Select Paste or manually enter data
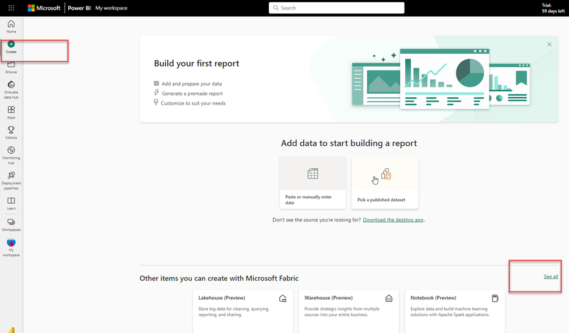 point(313,183)
